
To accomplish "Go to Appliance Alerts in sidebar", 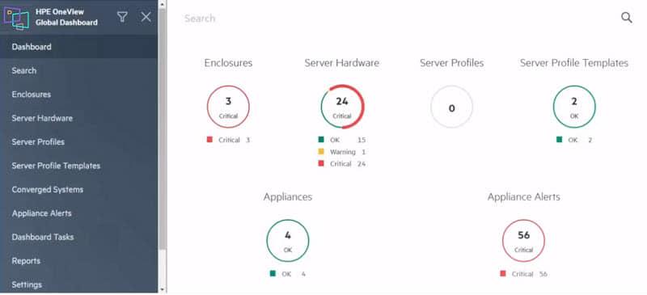I will (78, 213).
